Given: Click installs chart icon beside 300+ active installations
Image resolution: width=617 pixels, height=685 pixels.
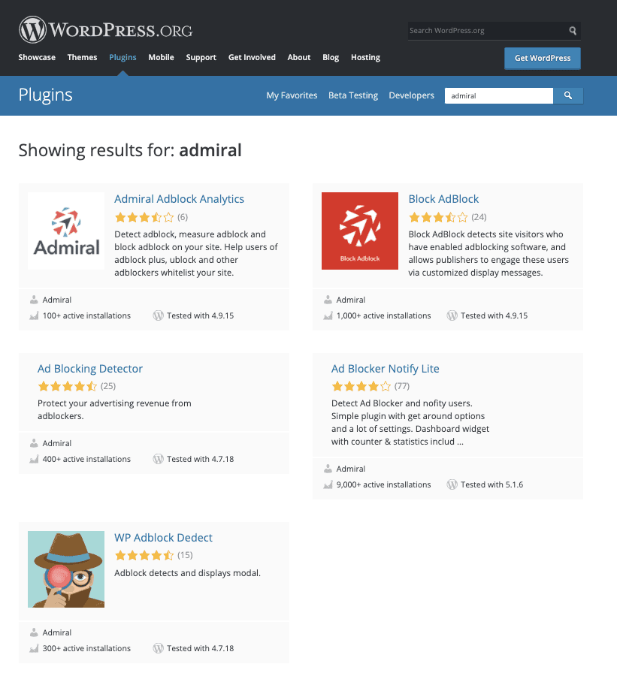Looking at the screenshot, I should click(x=34, y=648).
